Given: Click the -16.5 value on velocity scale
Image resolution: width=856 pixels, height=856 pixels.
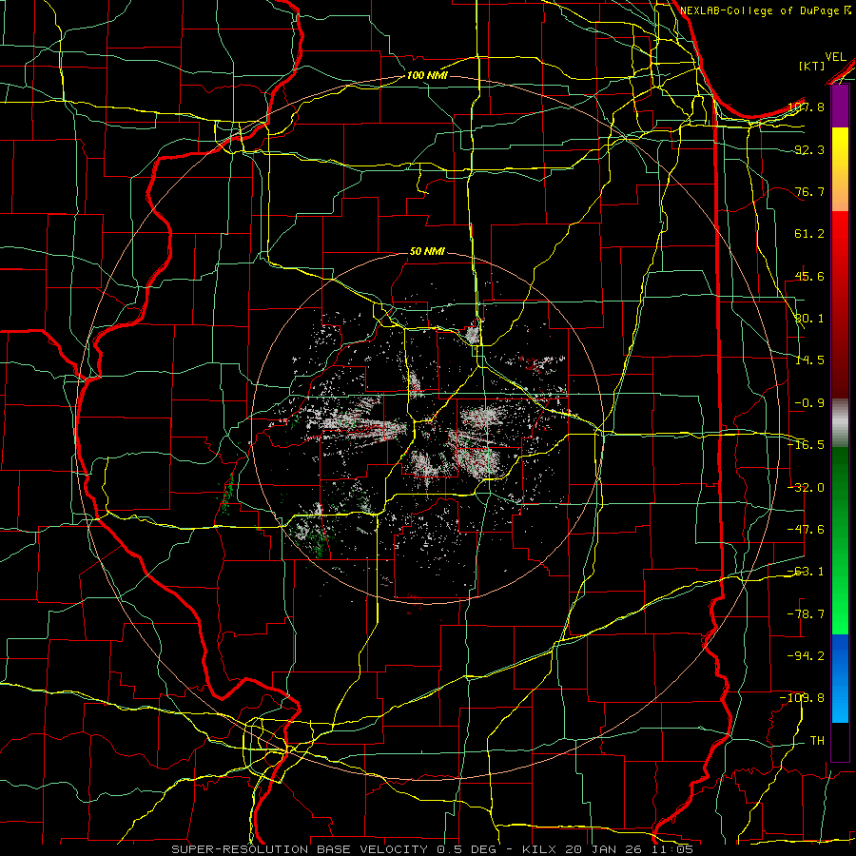Looking at the screenshot, I should click(806, 445).
